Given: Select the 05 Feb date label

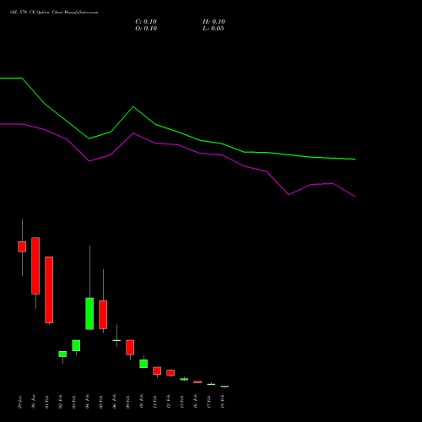Looking at the screenshot, I should pos(101,402).
